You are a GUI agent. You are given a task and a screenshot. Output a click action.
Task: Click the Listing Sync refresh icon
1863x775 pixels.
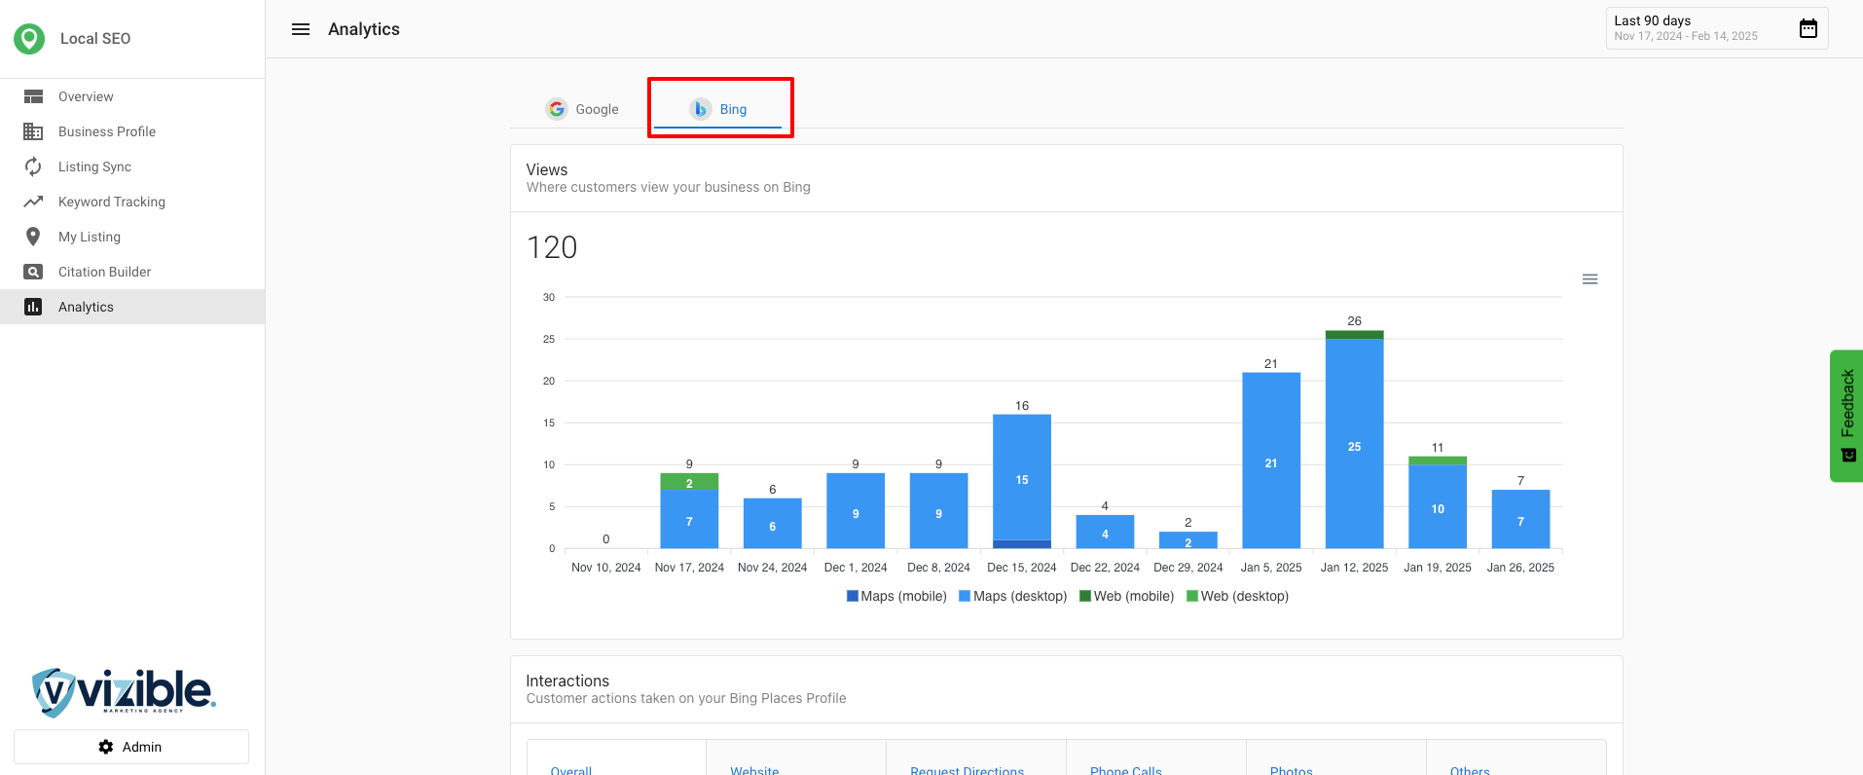pyautogui.click(x=33, y=166)
